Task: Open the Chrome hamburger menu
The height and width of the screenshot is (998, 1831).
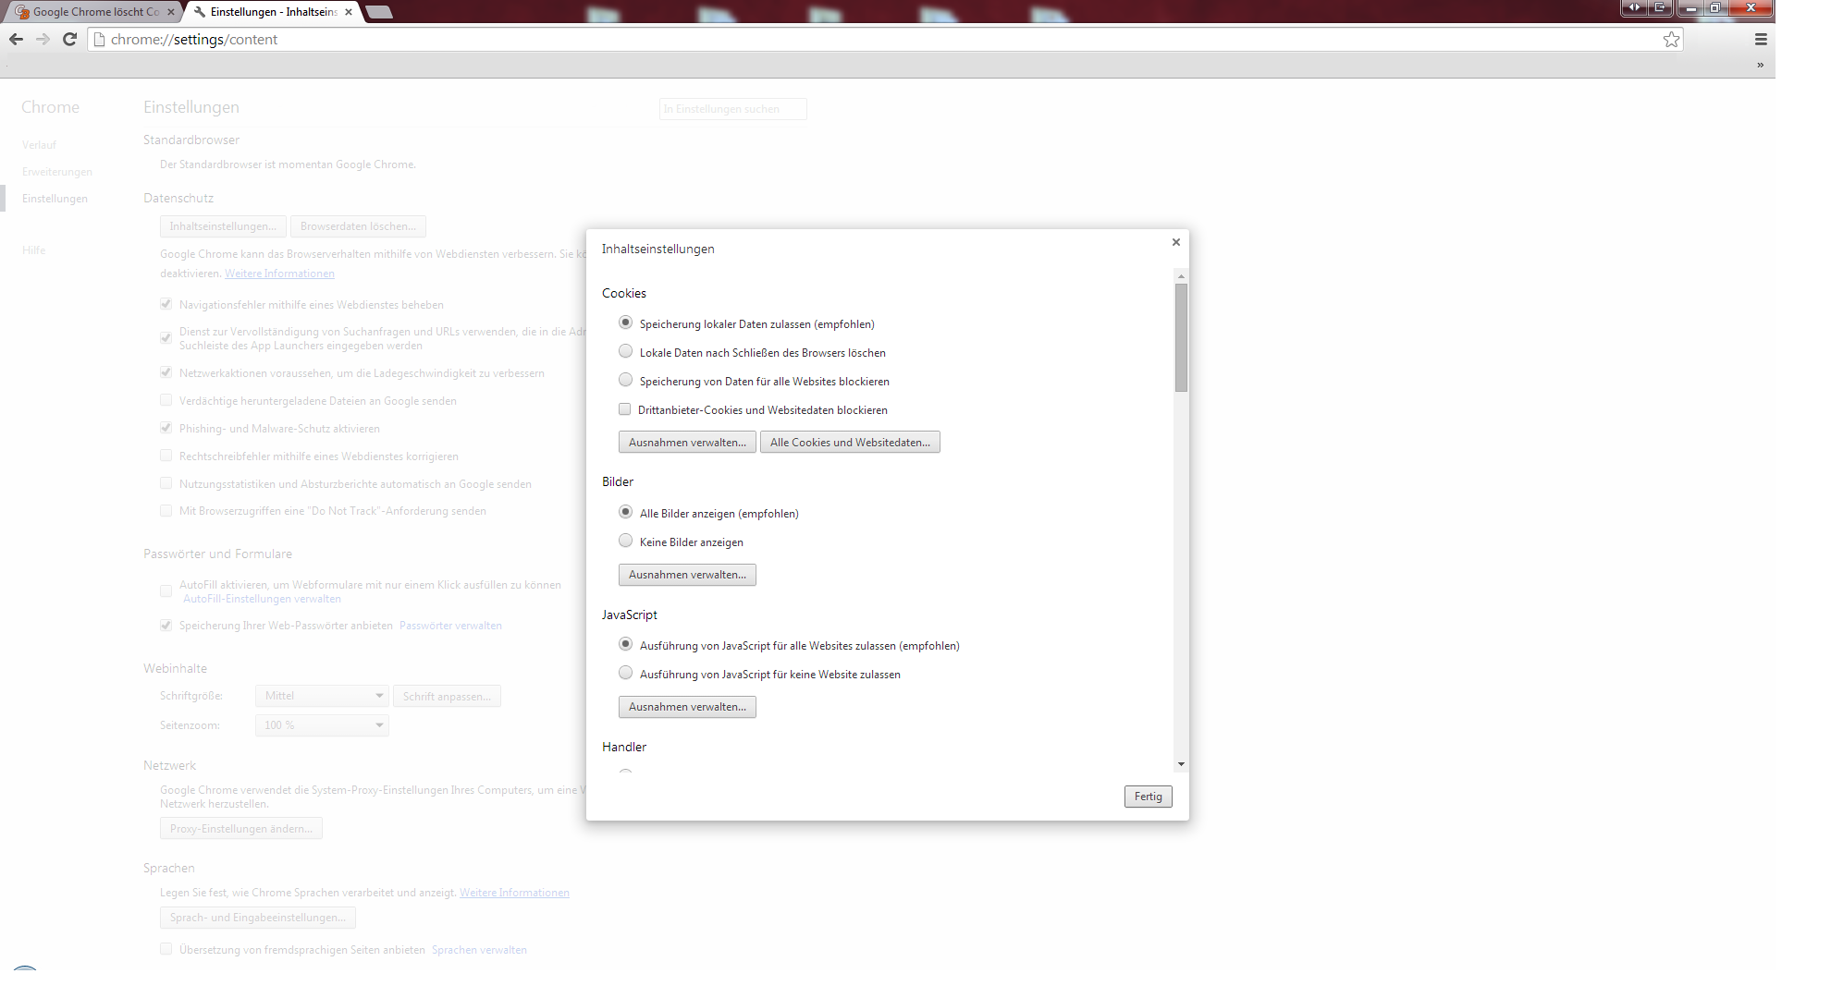Action: 1761,39
